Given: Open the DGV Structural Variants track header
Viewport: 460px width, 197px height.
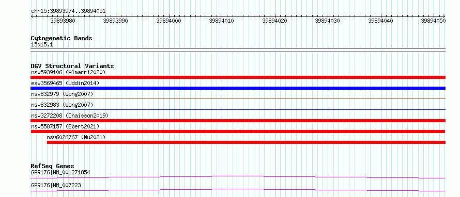Looking at the screenshot, I should coord(72,66).
